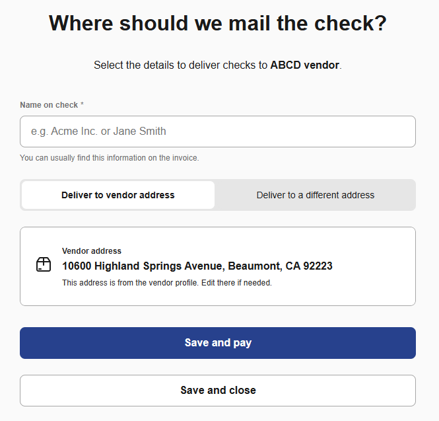Viewport: 439px width, 421px height.
Task: Click the invoice hint text below the input
Action: (109, 158)
